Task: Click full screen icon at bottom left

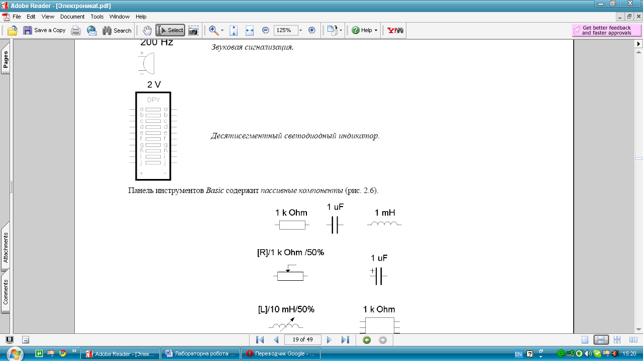Action: click(9, 339)
